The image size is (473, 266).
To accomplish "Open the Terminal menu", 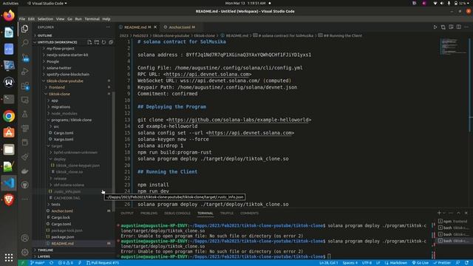I will tap(92, 18).
